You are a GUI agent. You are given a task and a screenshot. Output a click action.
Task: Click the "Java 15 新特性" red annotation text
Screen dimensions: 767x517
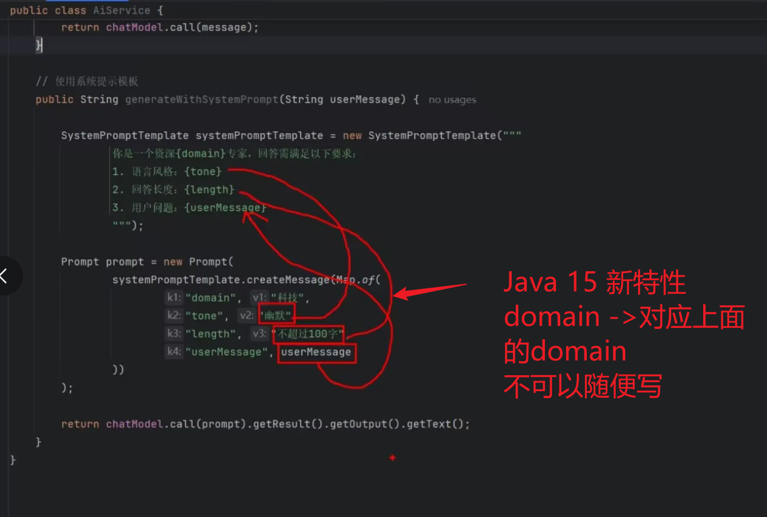point(594,283)
